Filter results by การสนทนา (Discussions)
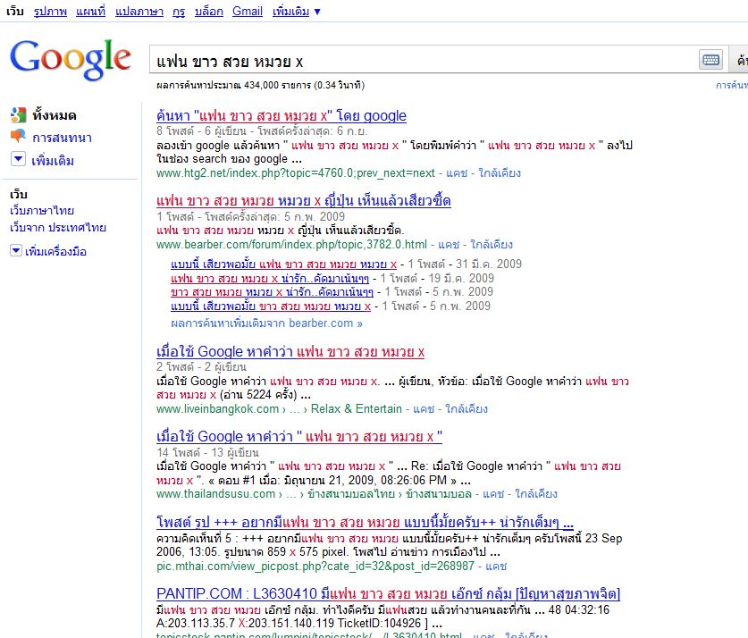Viewport: 748px width, 638px height. 62,138
